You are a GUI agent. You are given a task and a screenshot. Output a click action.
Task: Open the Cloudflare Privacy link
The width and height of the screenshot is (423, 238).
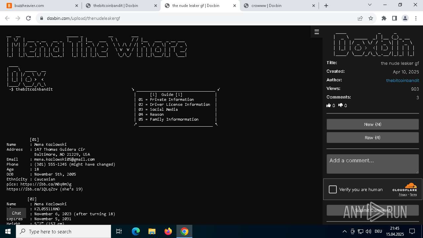click(403, 194)
